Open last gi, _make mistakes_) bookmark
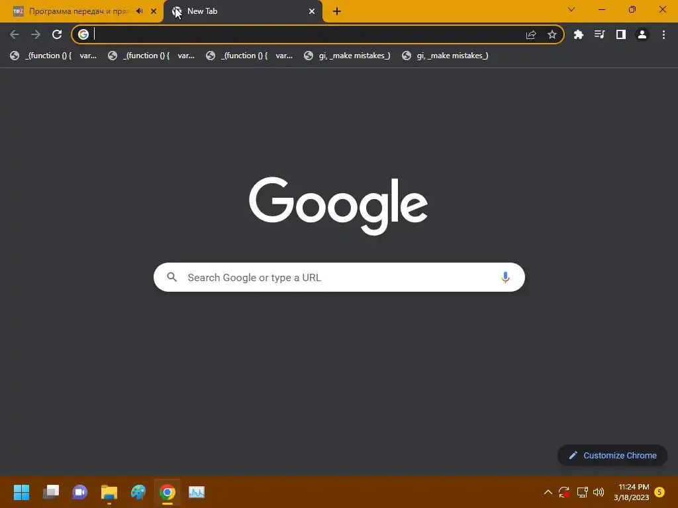The image size is (678, 508). (445, 56)
